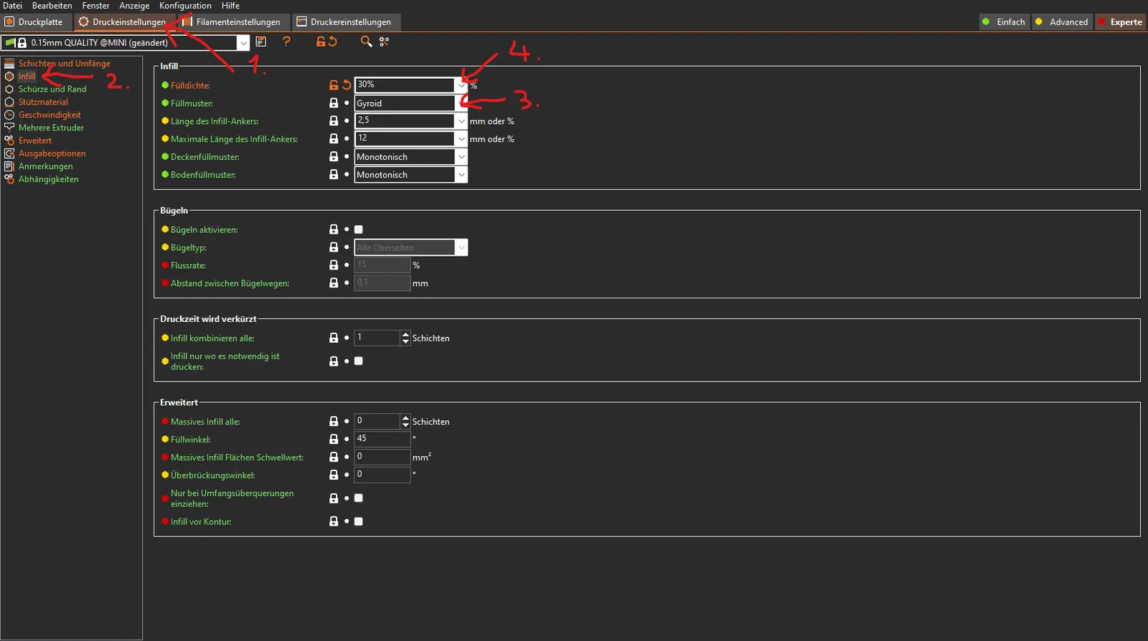
Task: Click the save preset floppy disk icon
Action: (261, 42)
